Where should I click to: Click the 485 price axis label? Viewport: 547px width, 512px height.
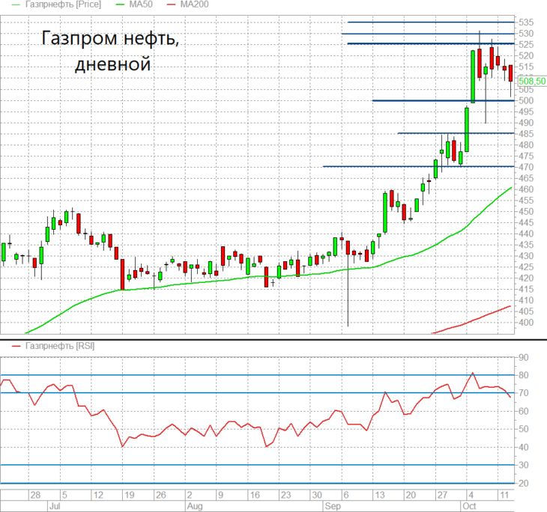526,134
